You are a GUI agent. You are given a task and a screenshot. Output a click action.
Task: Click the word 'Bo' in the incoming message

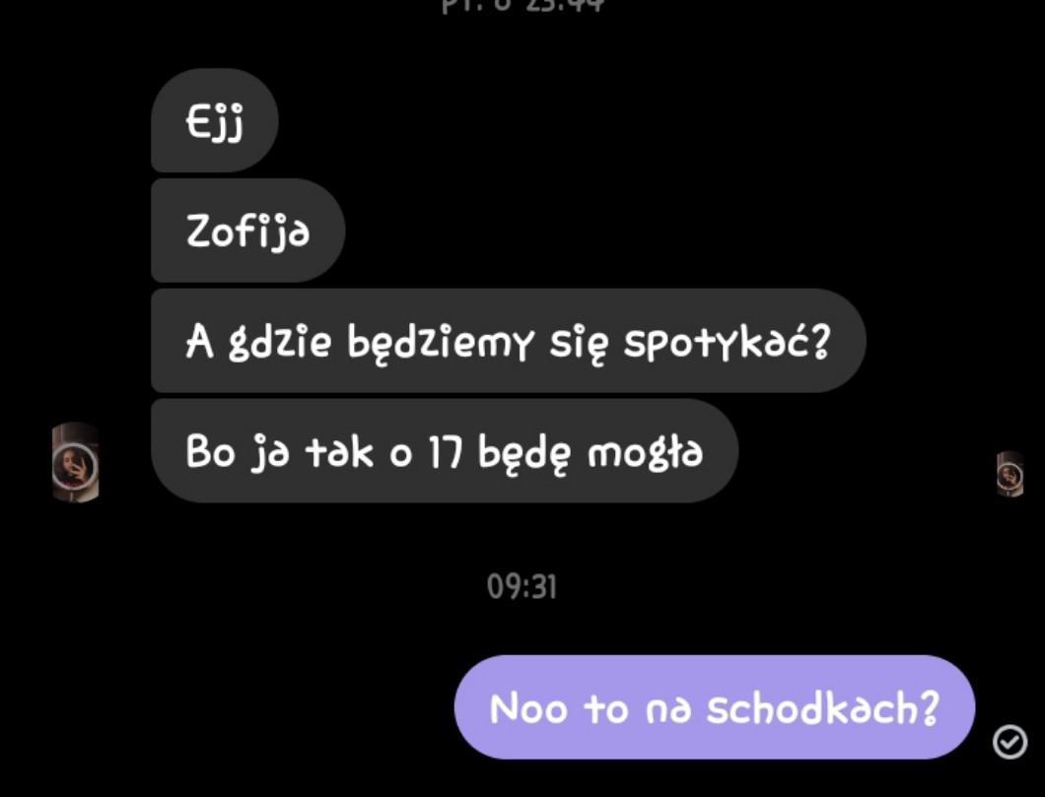pyautogui.click(x=211, y=452)
